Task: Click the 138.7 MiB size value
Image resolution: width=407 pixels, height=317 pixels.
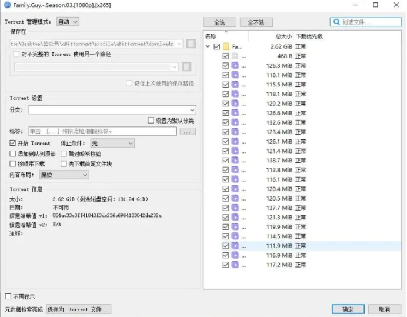Action: click(279, 161)
